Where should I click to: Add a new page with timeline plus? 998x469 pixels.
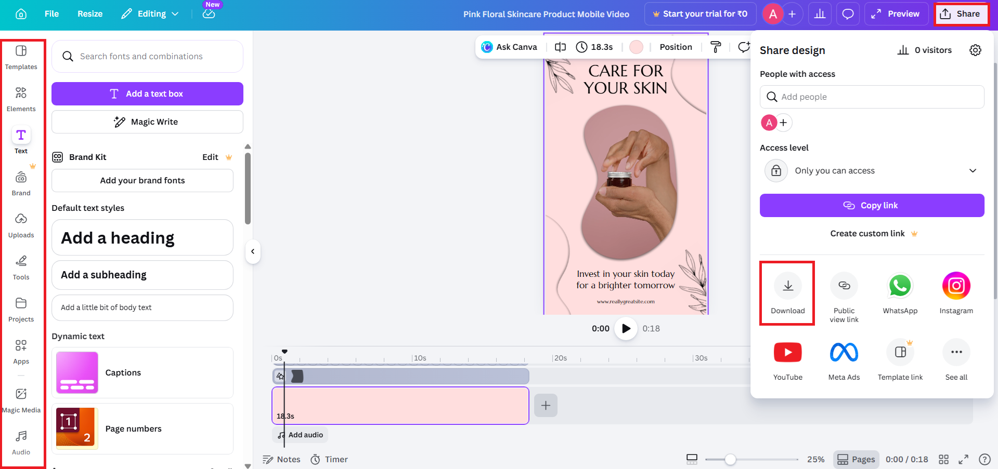tap(546, 405)
